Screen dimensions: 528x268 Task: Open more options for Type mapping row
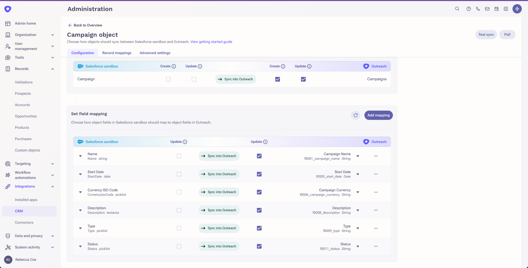[x=376, y=228]
